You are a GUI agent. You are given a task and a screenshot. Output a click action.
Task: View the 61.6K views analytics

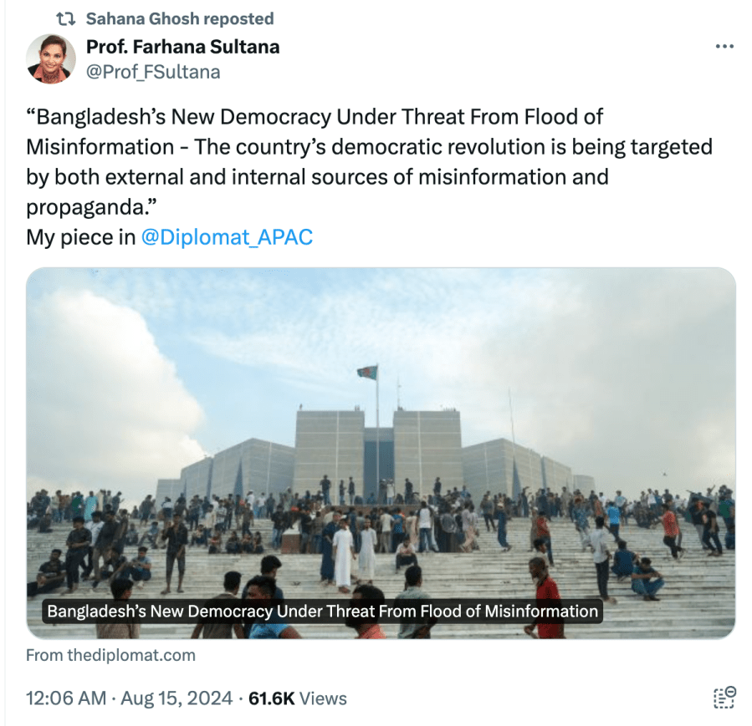tap(297, 698)
